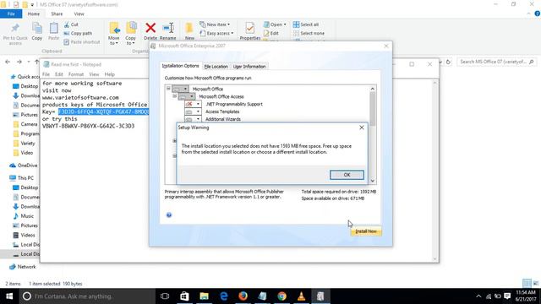Select the Home ribbon tab
The height and width of the screenshot is (304, 541).
tap(34, 14)
